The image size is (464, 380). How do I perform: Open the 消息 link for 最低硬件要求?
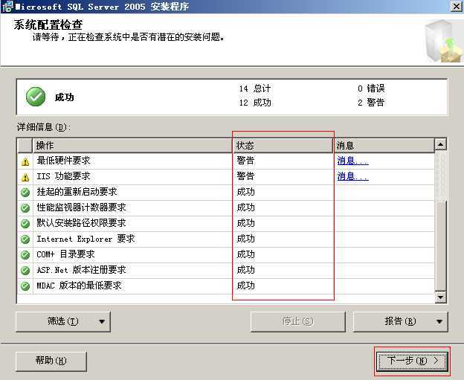pyautogui.click(x=352, y=161)
